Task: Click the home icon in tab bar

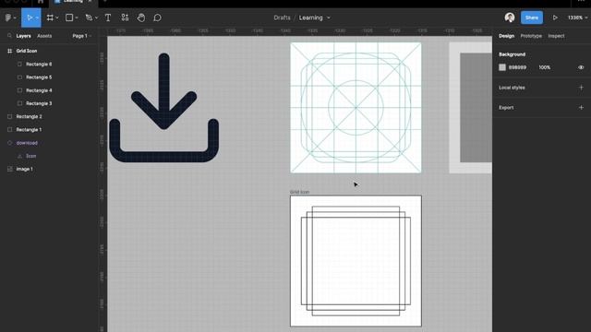Action: (41, 2)
